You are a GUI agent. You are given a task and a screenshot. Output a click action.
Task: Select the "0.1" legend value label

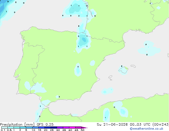pyautogui.click(x=3, y=130)
